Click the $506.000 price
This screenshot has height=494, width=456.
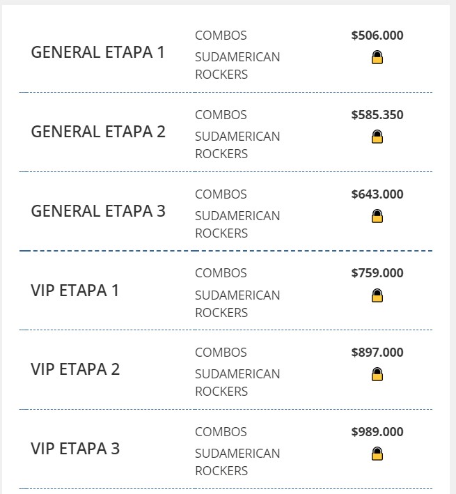tap(377, 36)
